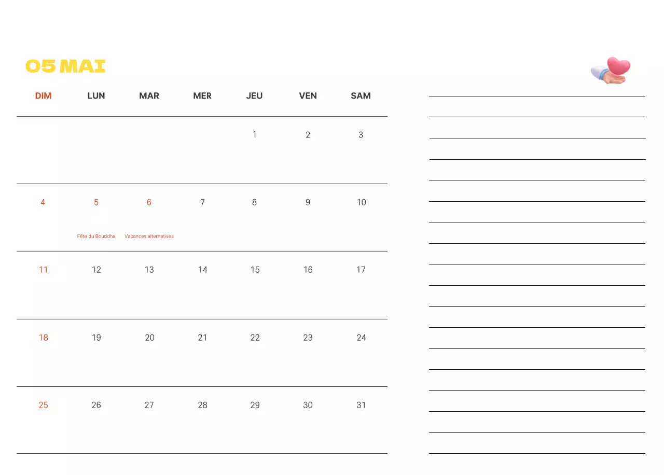
Task: Select day 5 in the calendar
Action: click(96, 202)
